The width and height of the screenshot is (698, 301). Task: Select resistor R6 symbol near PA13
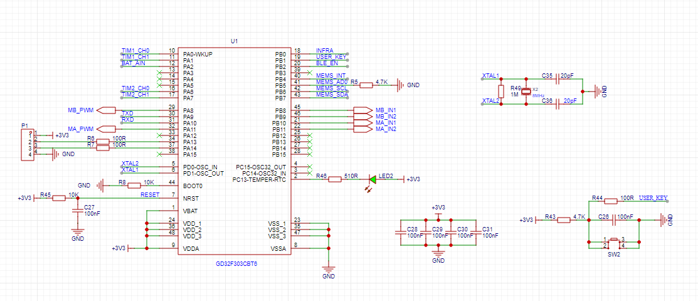(103, 142)
